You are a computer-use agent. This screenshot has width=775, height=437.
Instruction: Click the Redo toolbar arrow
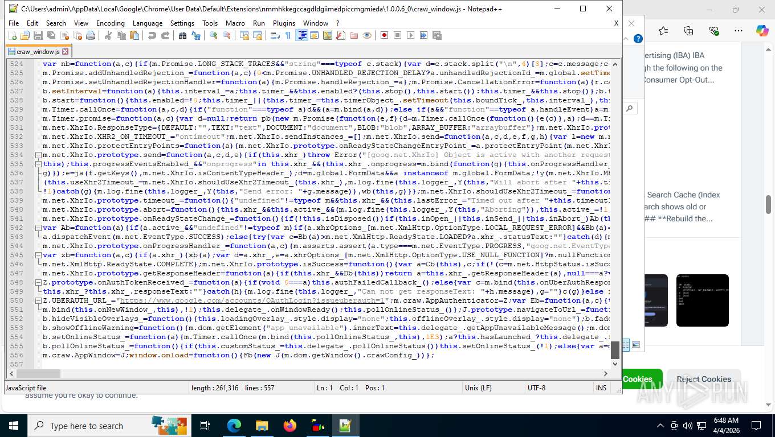pos(165,35)
